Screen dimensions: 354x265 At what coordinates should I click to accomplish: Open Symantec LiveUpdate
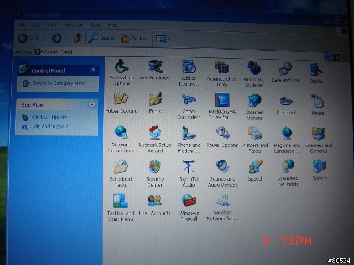point(288,173)
